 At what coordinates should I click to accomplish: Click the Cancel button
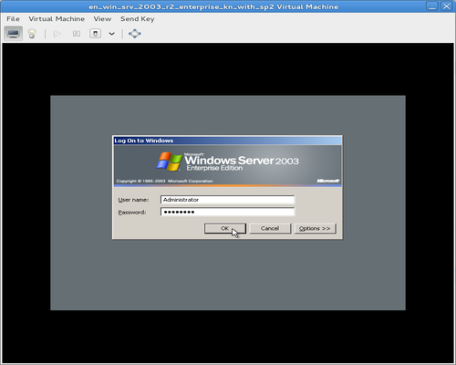270,228
